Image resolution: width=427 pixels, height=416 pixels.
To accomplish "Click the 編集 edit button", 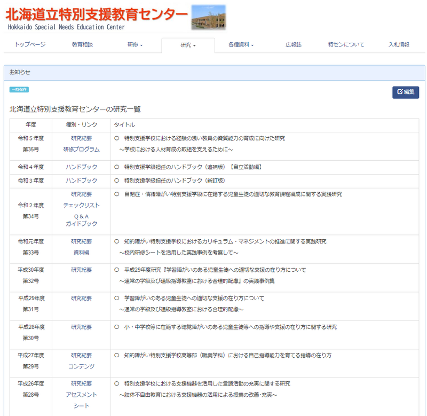I will coord(406,92).
